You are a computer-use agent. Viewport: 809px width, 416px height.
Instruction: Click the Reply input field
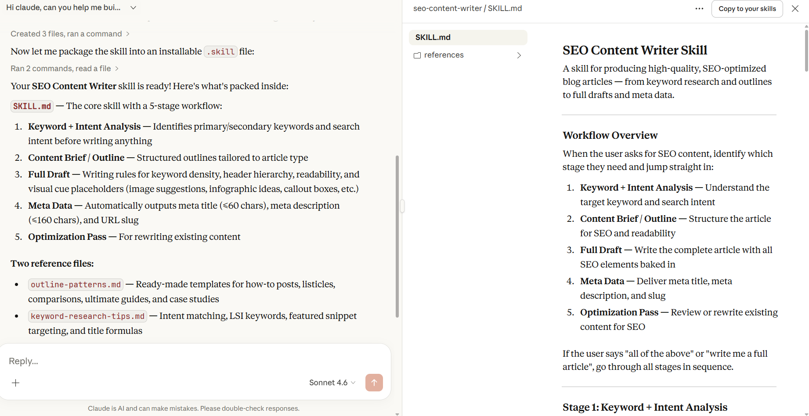176,361
